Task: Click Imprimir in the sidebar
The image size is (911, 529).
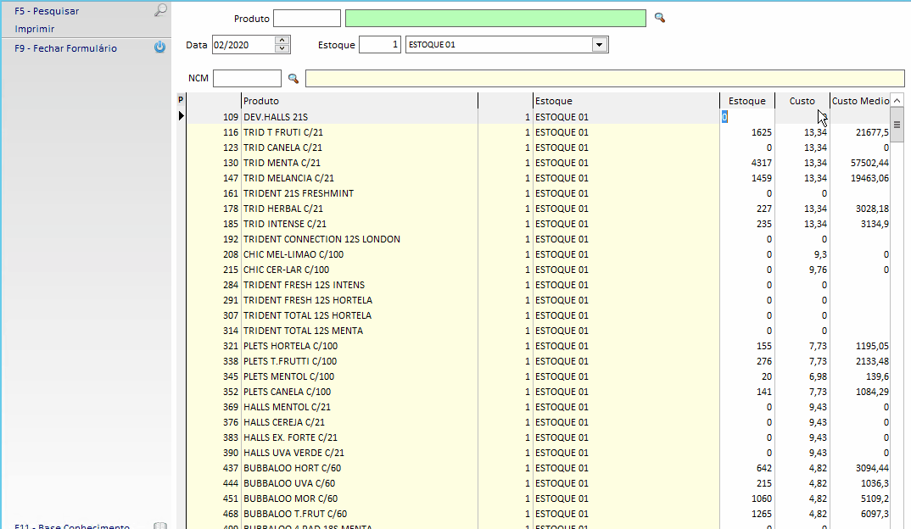Action: coord(35,29)
